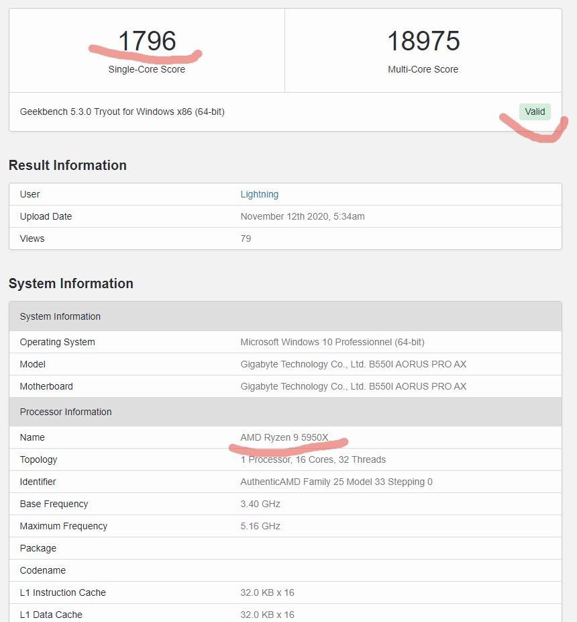
Task: Select the 3.40 GHz base frequency value
Action: [x=260, y=504]
